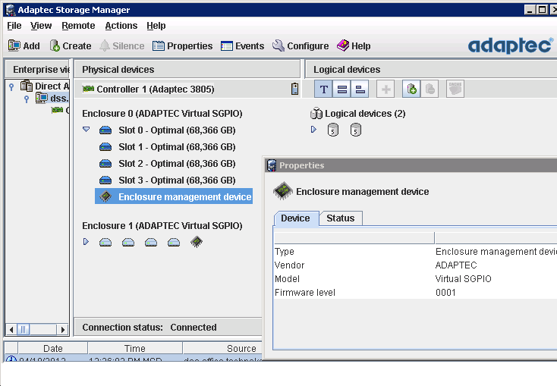This screenshot has width=557, height=386.
Task: Click the greyed-out plus button
Action: click(385, 89)
